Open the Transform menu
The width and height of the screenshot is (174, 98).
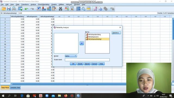point(25,4)
